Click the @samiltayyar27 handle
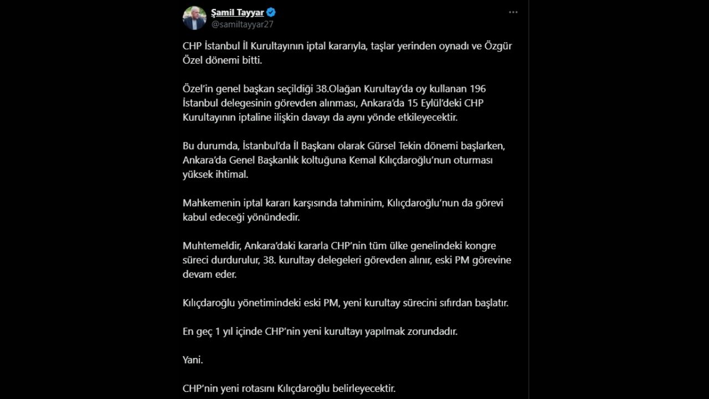709x399 pixels. pos(242,24)
